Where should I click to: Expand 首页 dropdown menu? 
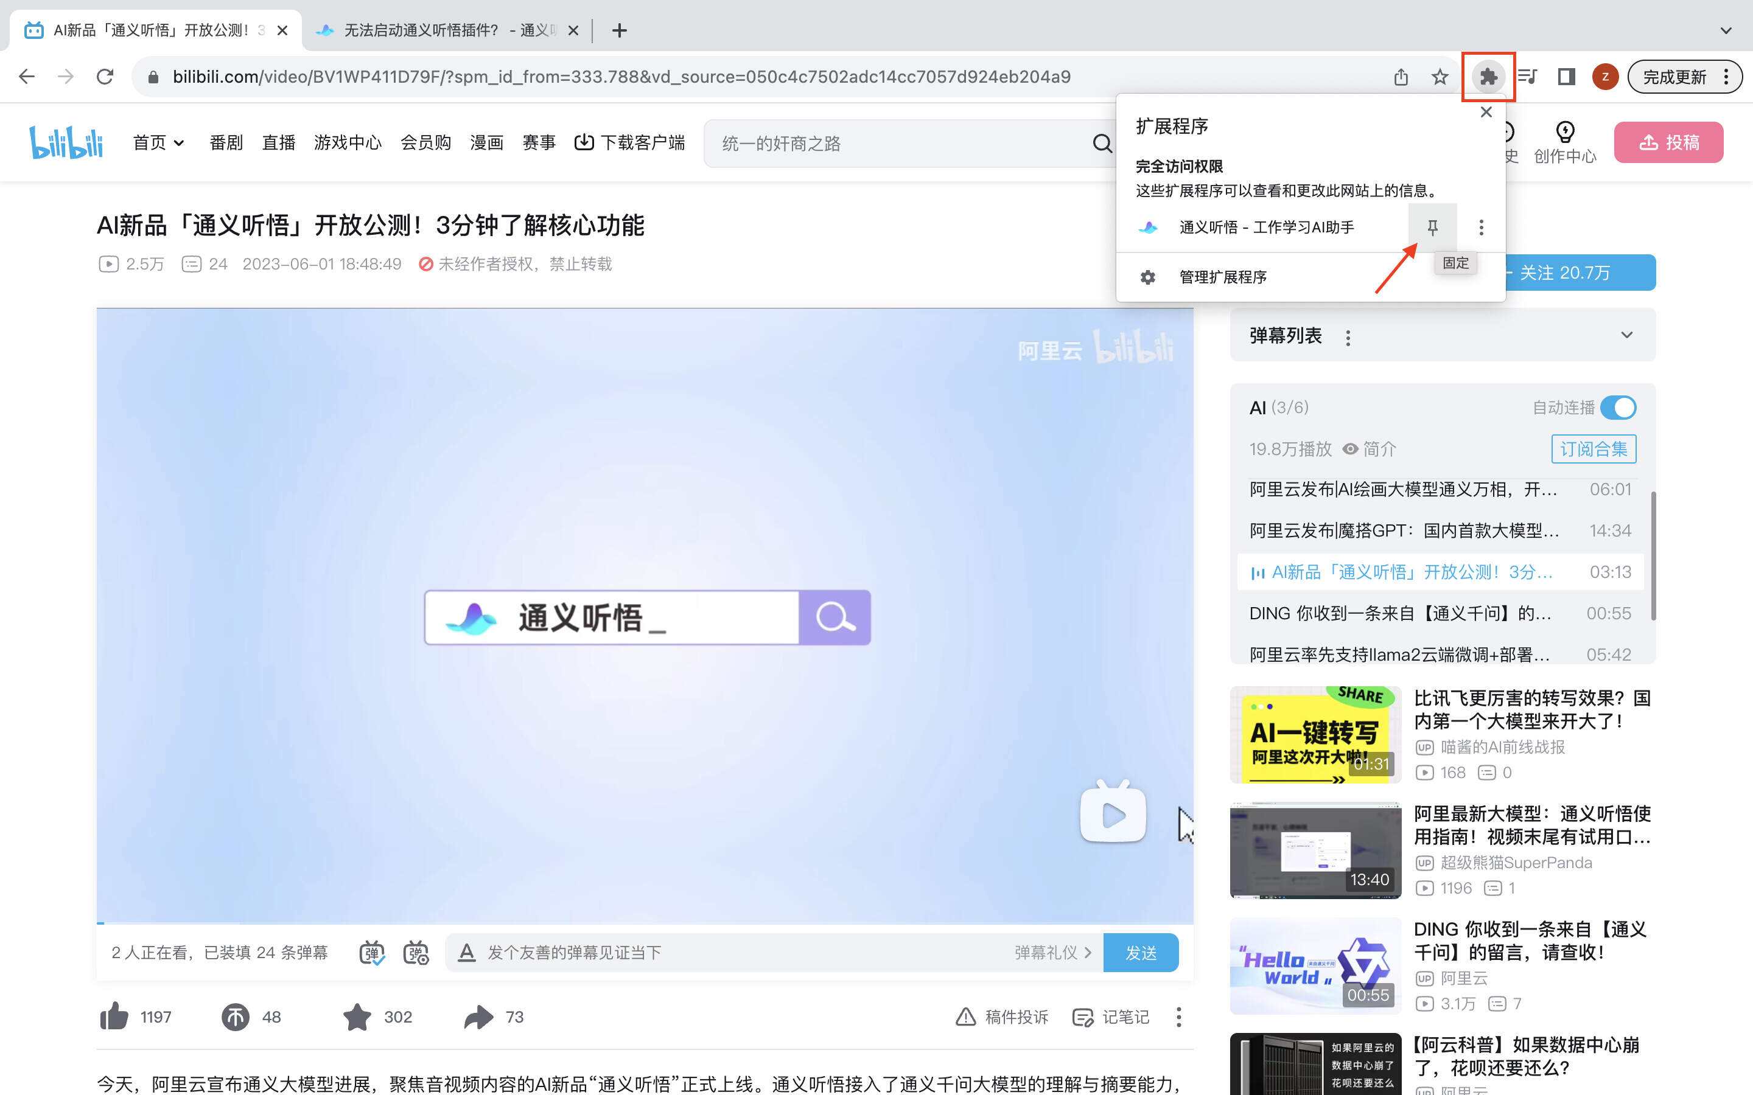(x=158, y=143)
